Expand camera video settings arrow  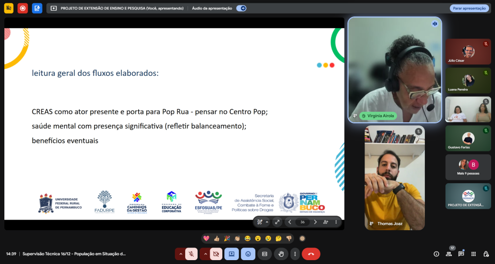(204, 254)
